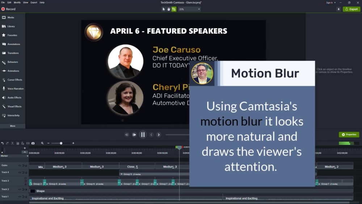Step to previous frame
362x204 pixels.
click(x=126, y=135)
